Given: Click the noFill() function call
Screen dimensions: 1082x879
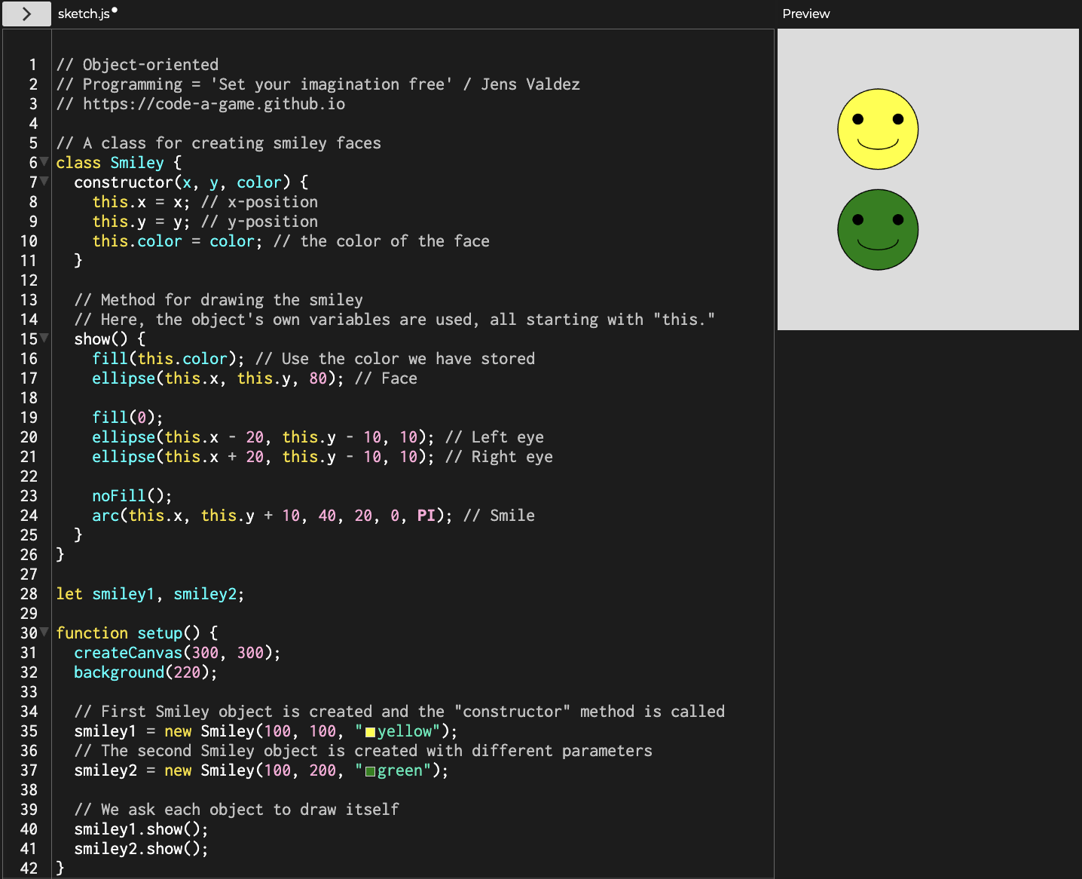Looking at the screenshot, I should [119, 496].
